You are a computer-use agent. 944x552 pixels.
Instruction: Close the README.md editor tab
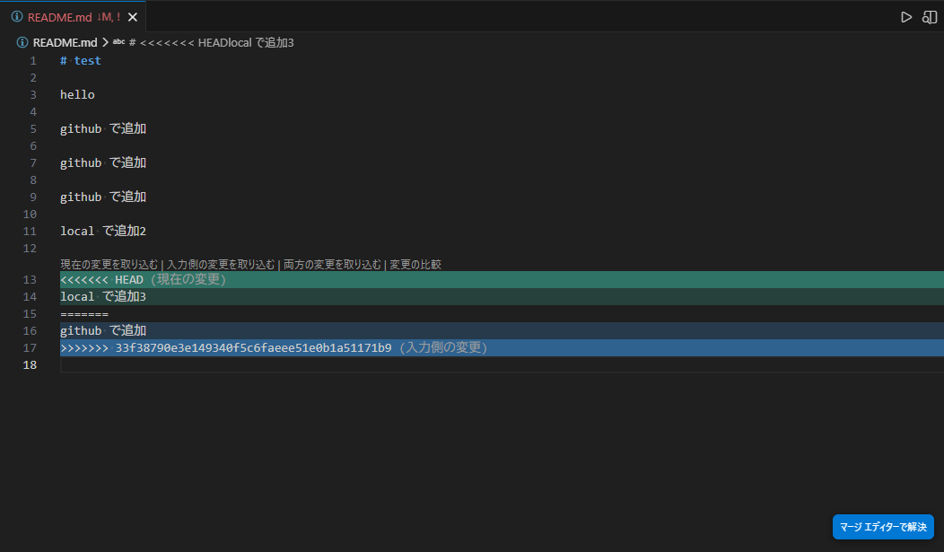[133, 17]
